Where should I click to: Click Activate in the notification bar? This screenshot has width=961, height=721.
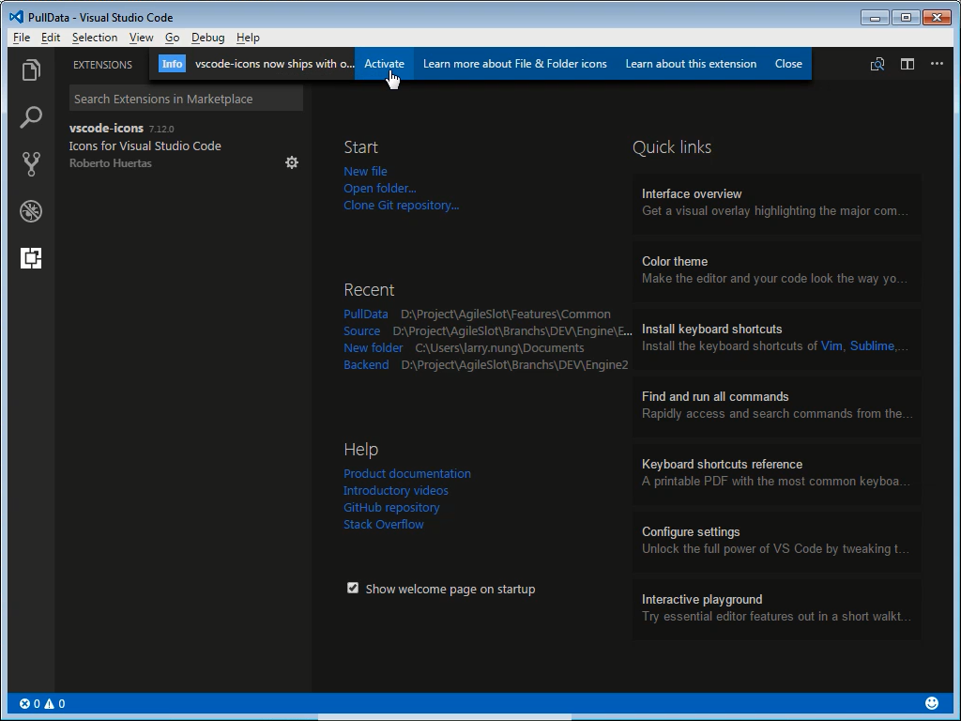tap(384, 64)
